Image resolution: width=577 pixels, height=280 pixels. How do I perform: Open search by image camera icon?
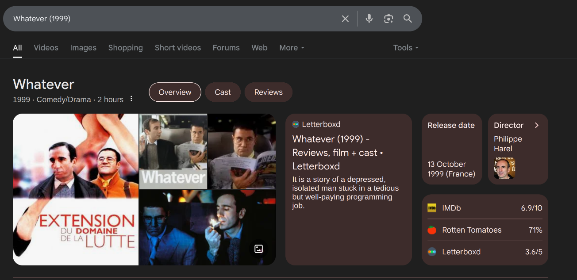click(389, 19)
